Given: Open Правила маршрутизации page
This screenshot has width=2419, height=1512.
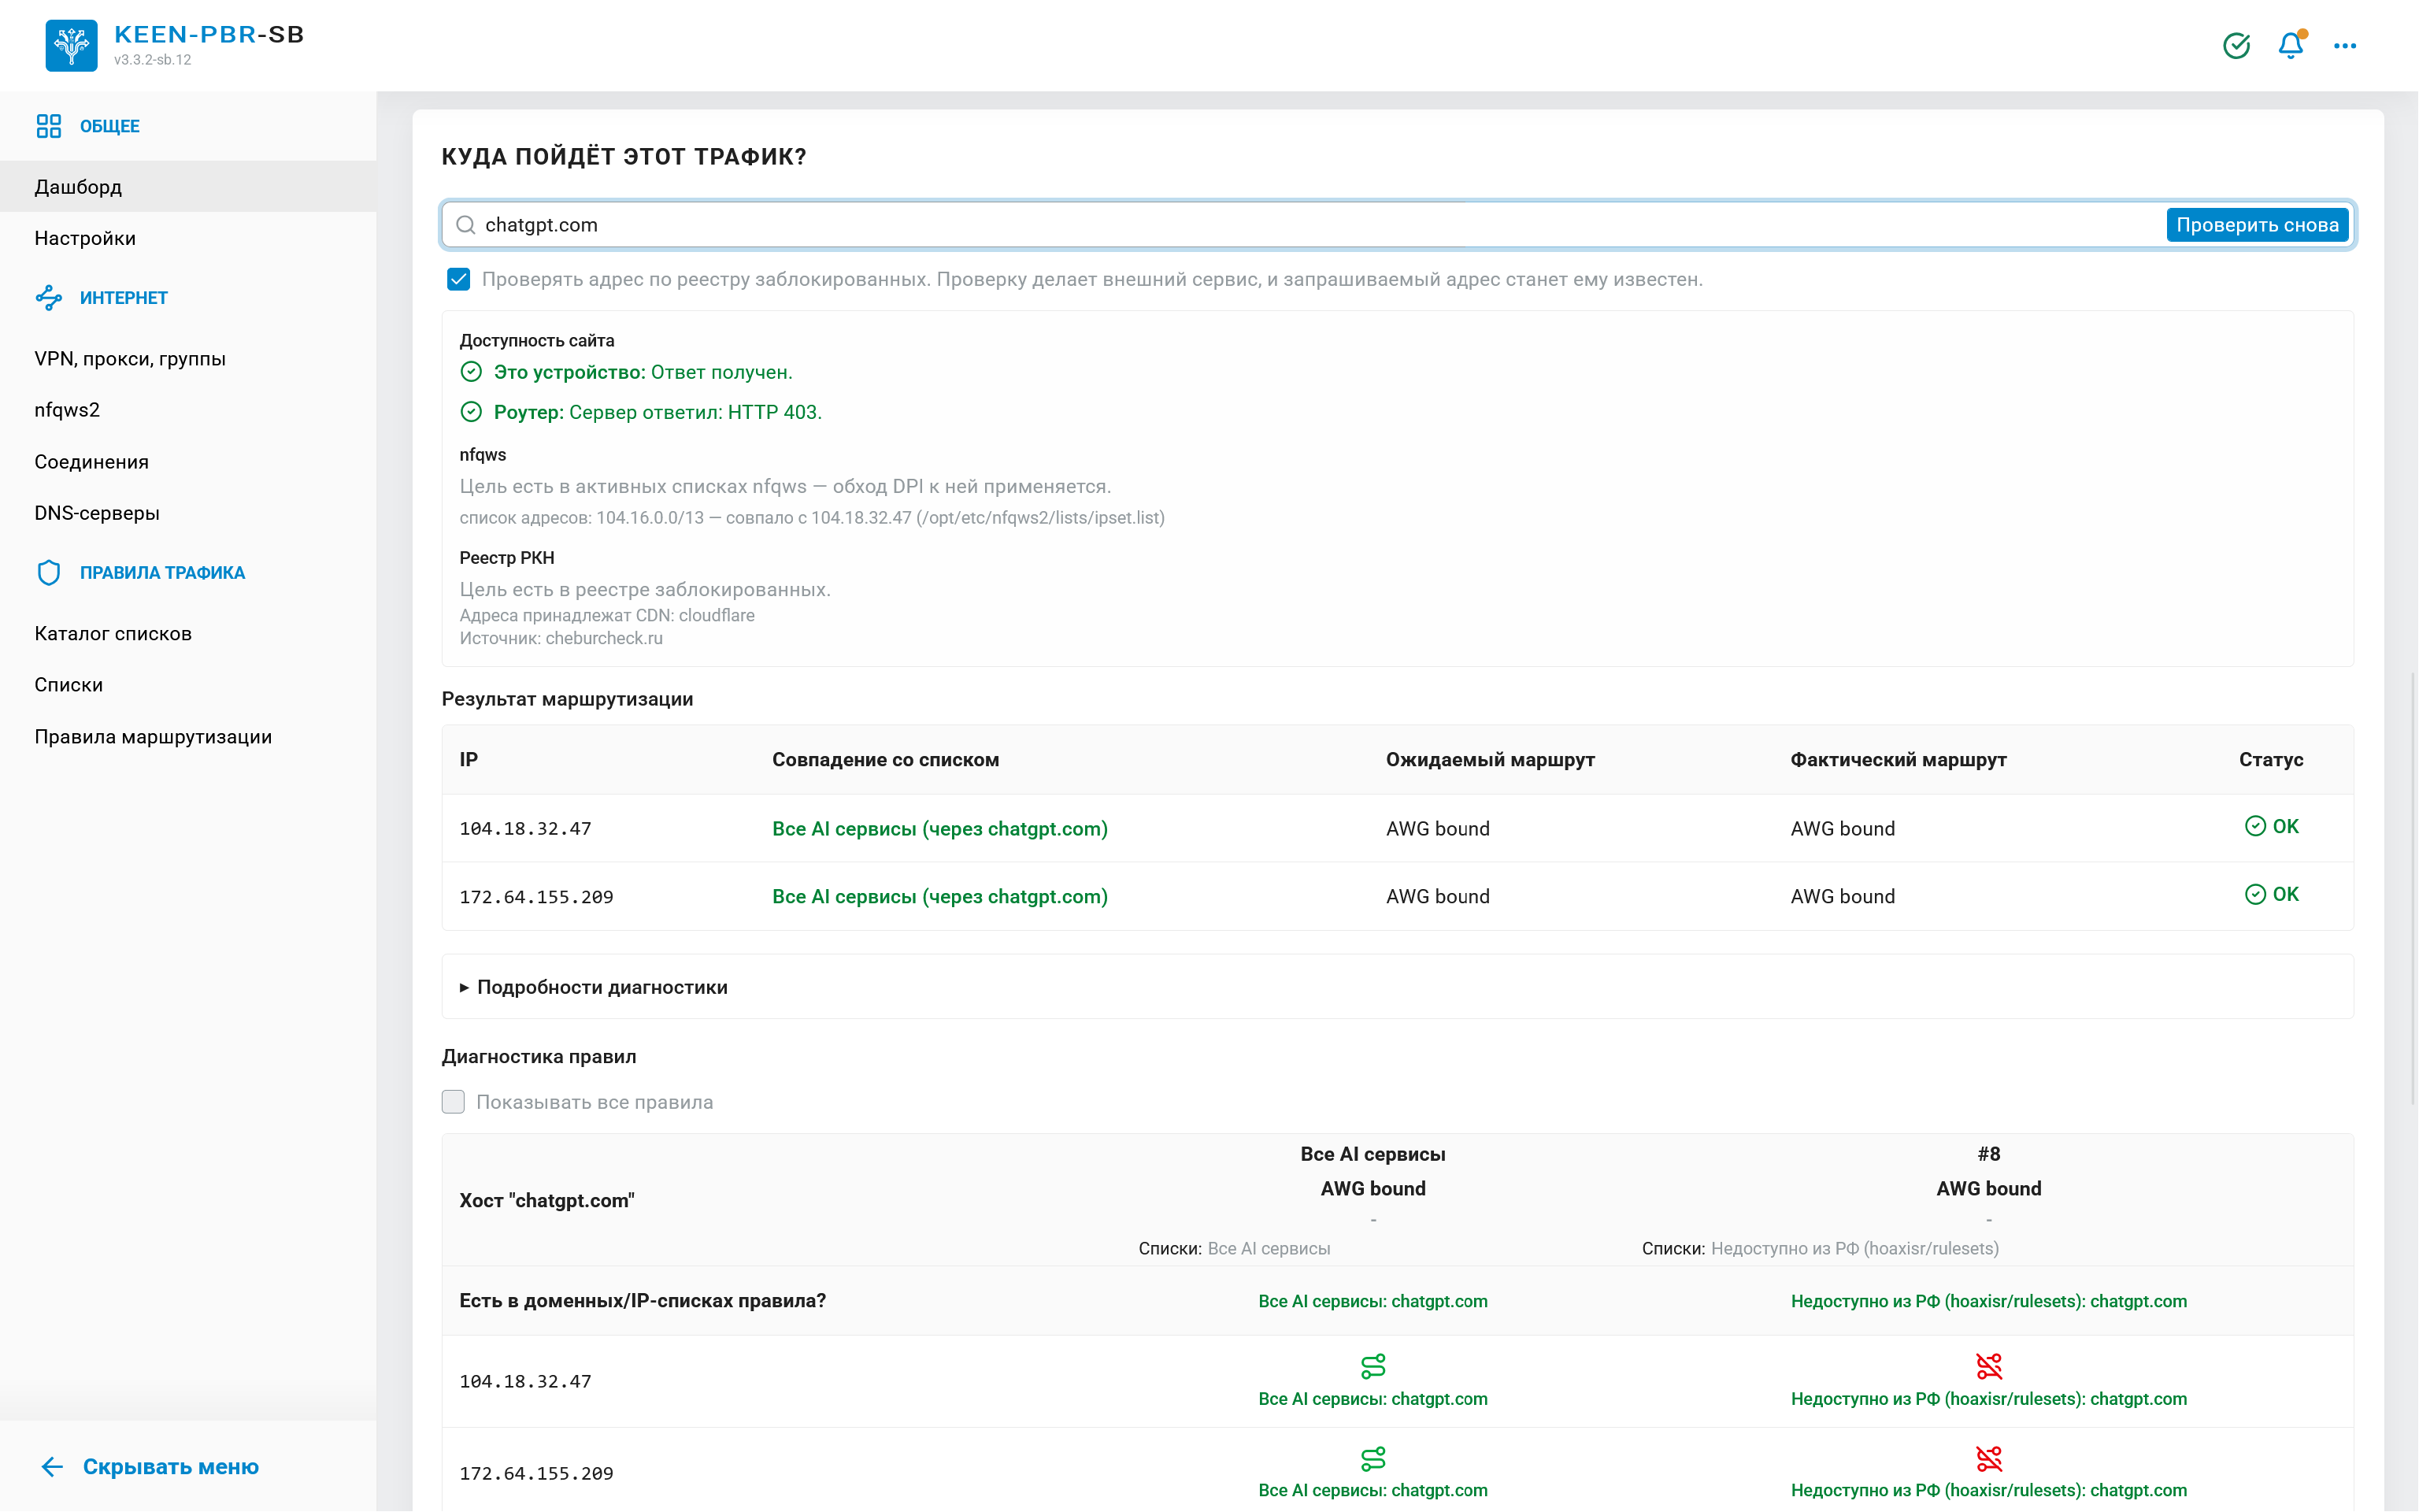Looking at the screenshot, I should point(188,737).
